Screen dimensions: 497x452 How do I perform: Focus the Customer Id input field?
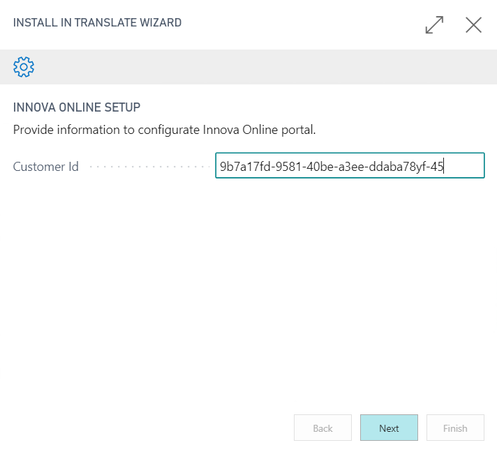[349, 166]
